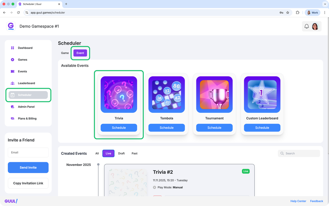This screenshot has width=329, height=206.
Task: Open the Dashboard sidebar icon
Action: tap(13, 48)
